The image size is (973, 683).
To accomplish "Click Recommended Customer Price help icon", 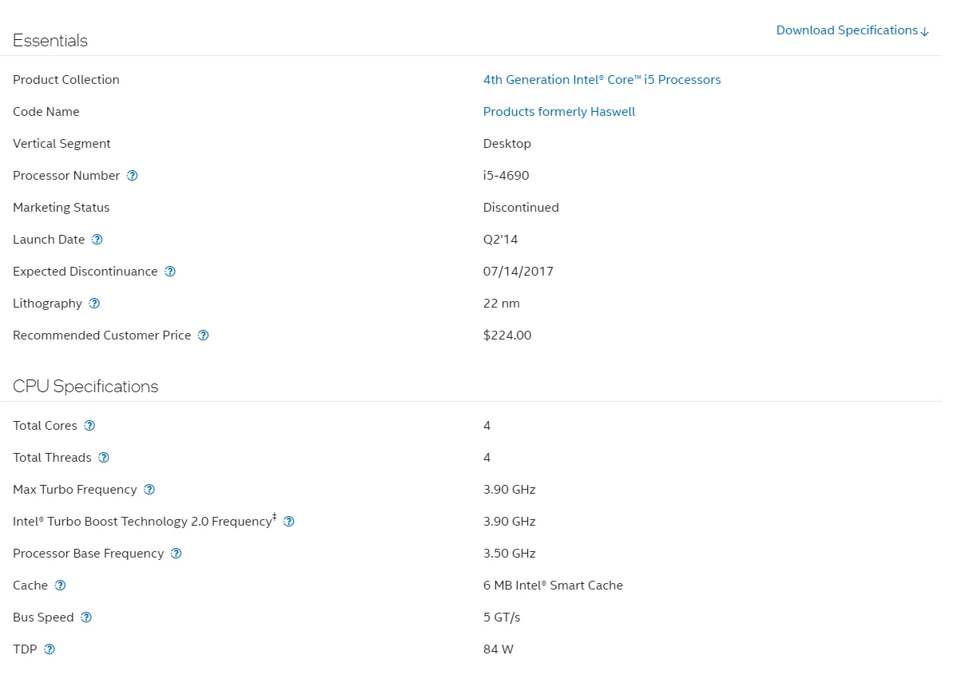I will 204,336.
